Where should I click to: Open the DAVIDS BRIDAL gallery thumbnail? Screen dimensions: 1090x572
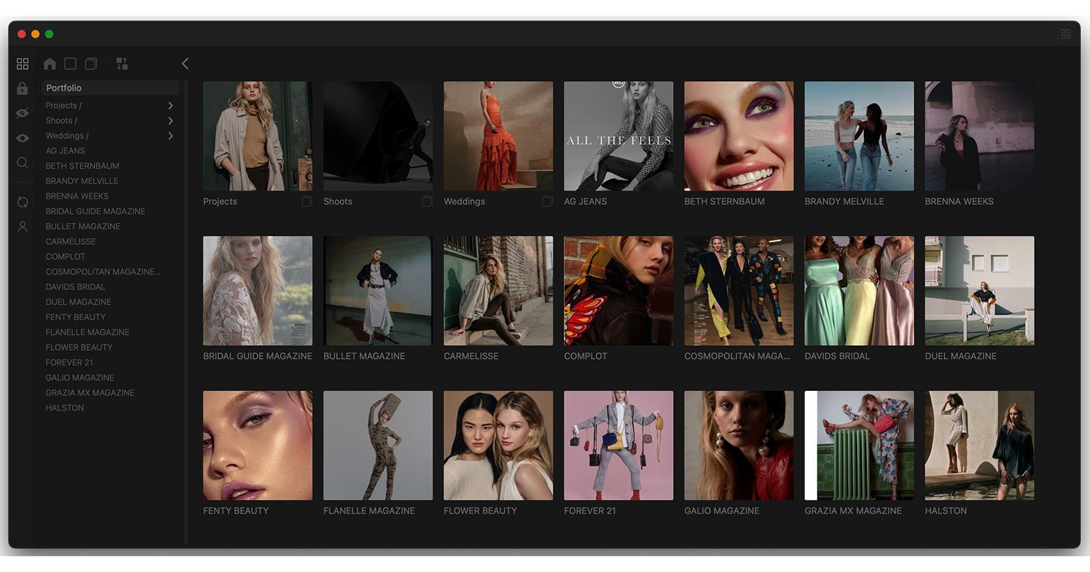click(859, 291)
